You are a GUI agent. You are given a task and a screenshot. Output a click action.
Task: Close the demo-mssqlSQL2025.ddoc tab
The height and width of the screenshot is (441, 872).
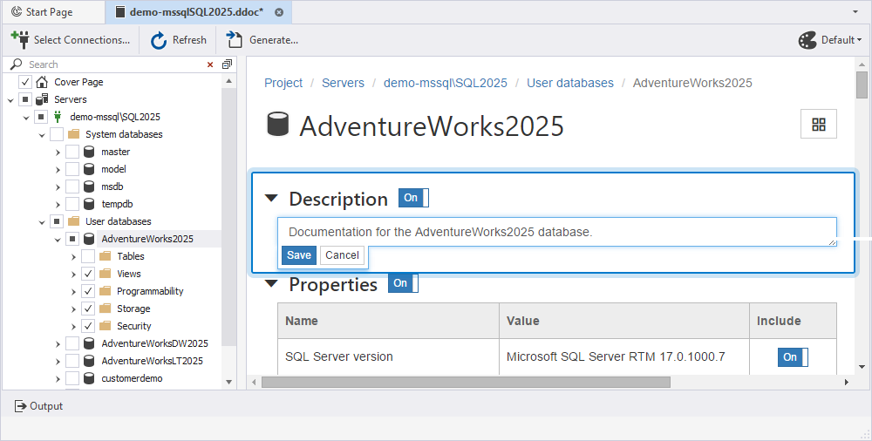coord(279,12)
